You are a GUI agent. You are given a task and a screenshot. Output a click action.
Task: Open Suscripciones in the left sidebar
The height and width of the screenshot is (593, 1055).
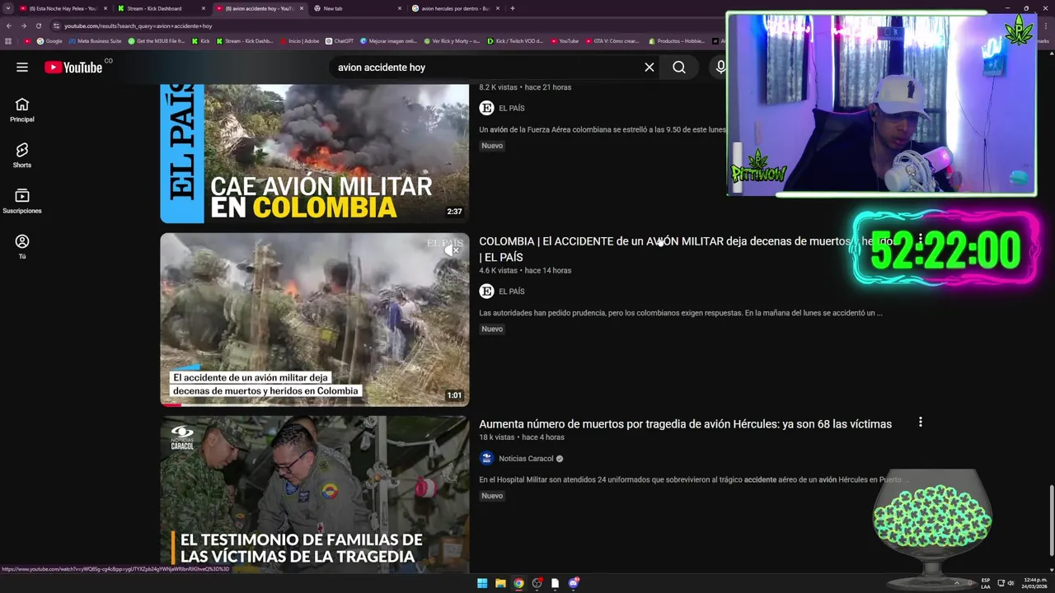coord(22,202)
